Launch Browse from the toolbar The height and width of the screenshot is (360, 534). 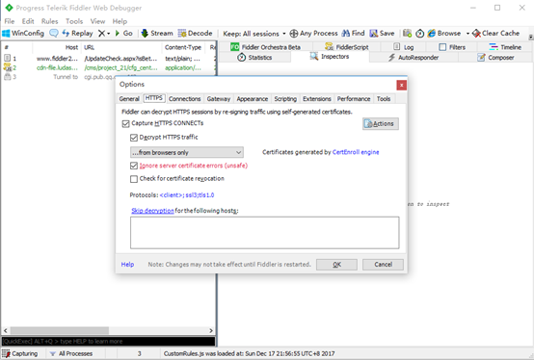pyautogui.click(x=444, y=34)
